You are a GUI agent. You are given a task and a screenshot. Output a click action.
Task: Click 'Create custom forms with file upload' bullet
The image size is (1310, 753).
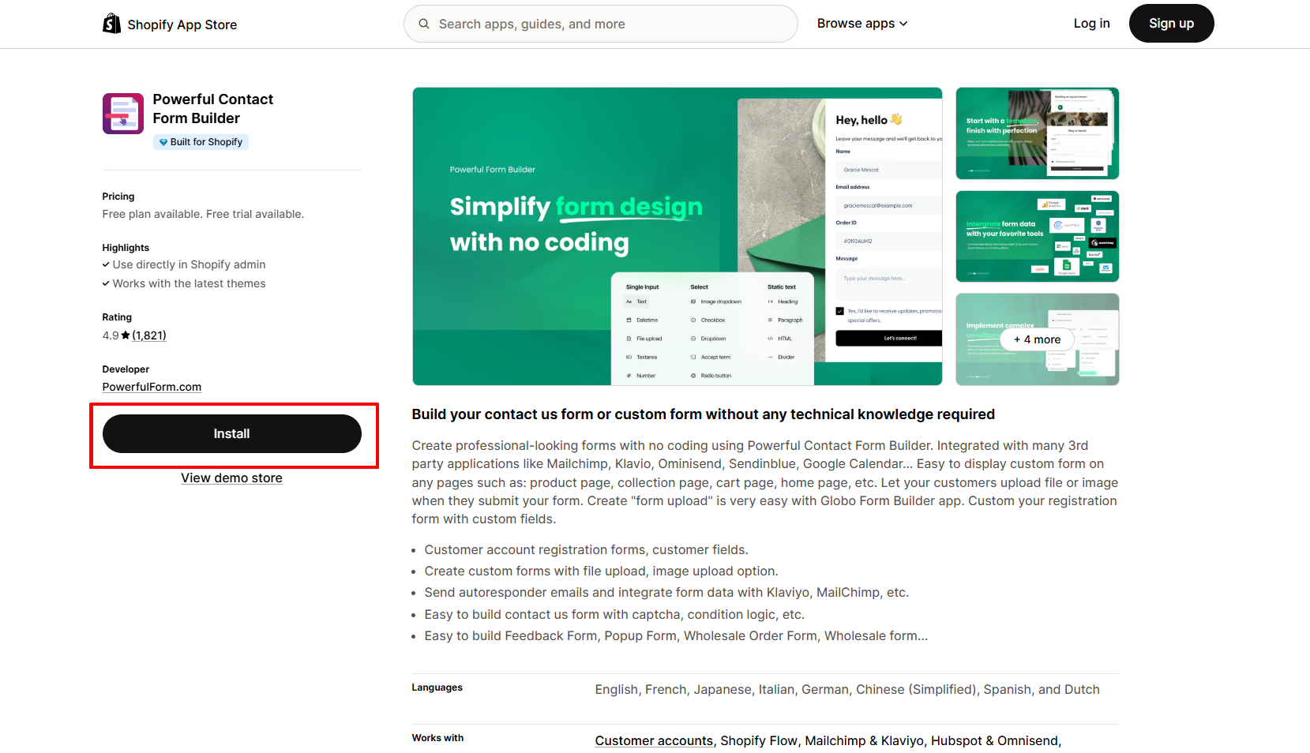601,571
